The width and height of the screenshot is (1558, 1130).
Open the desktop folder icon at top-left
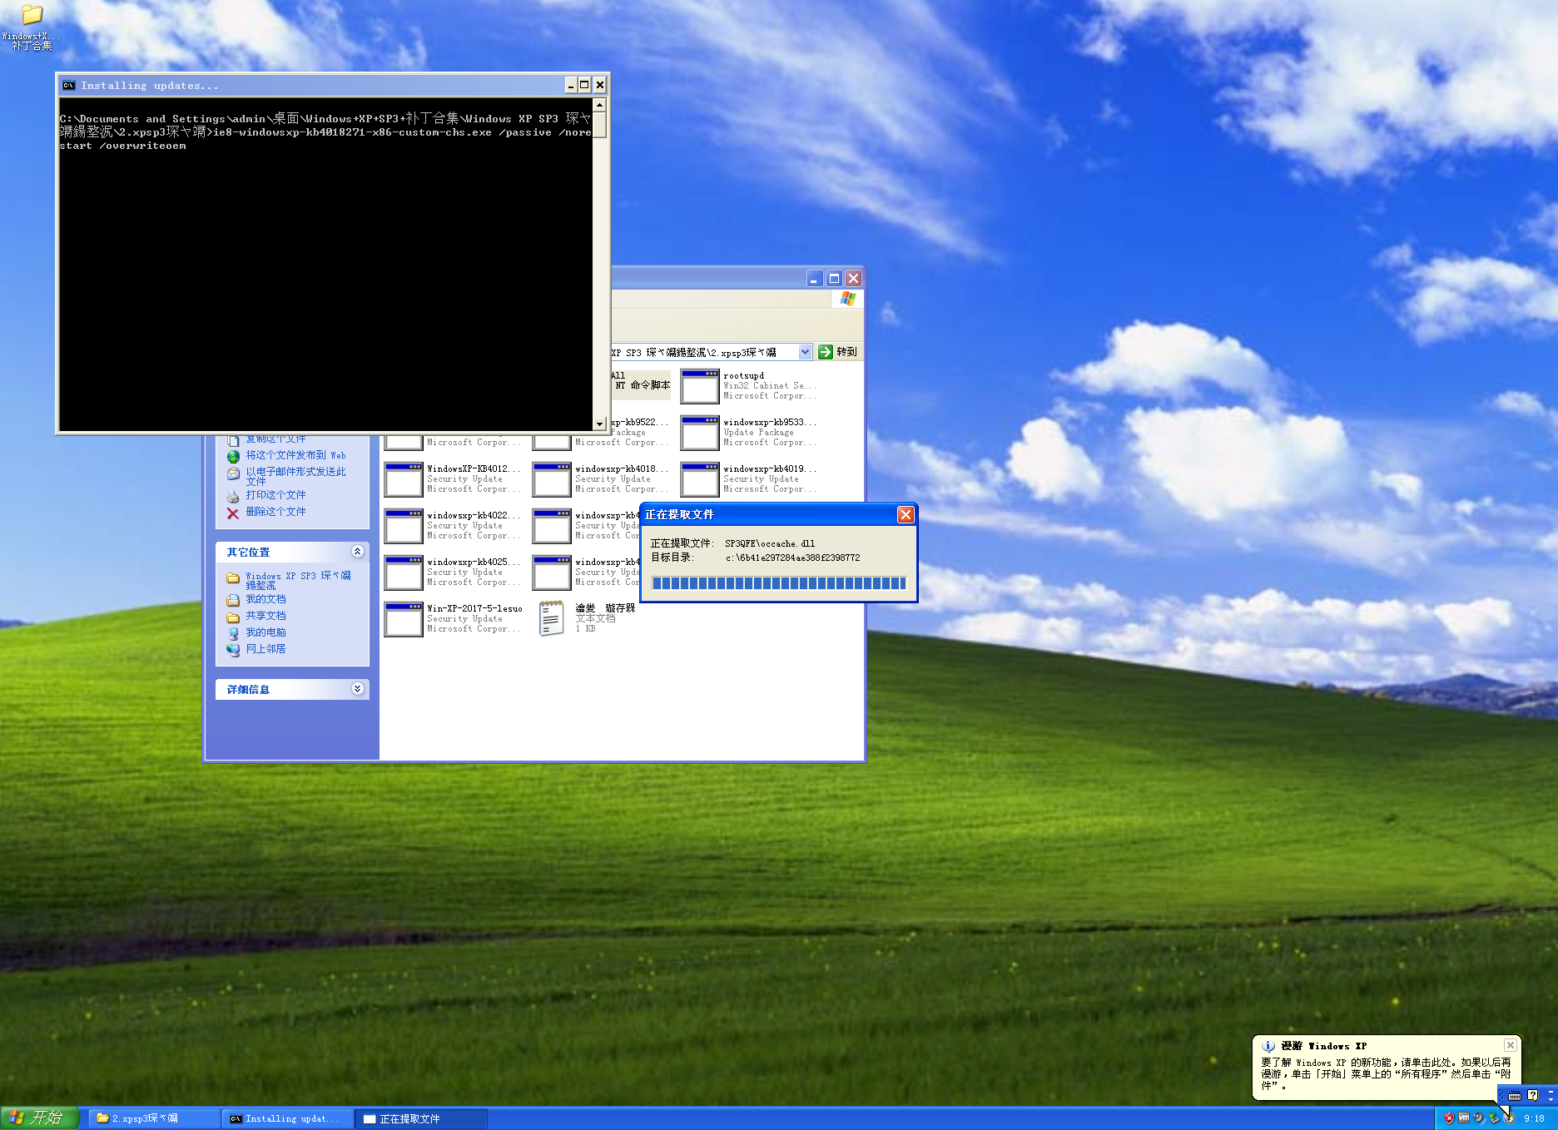click(32, 14)
